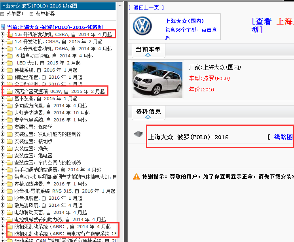Click the 菜单折叠 collapse-all menu icon

pos(32,14)
